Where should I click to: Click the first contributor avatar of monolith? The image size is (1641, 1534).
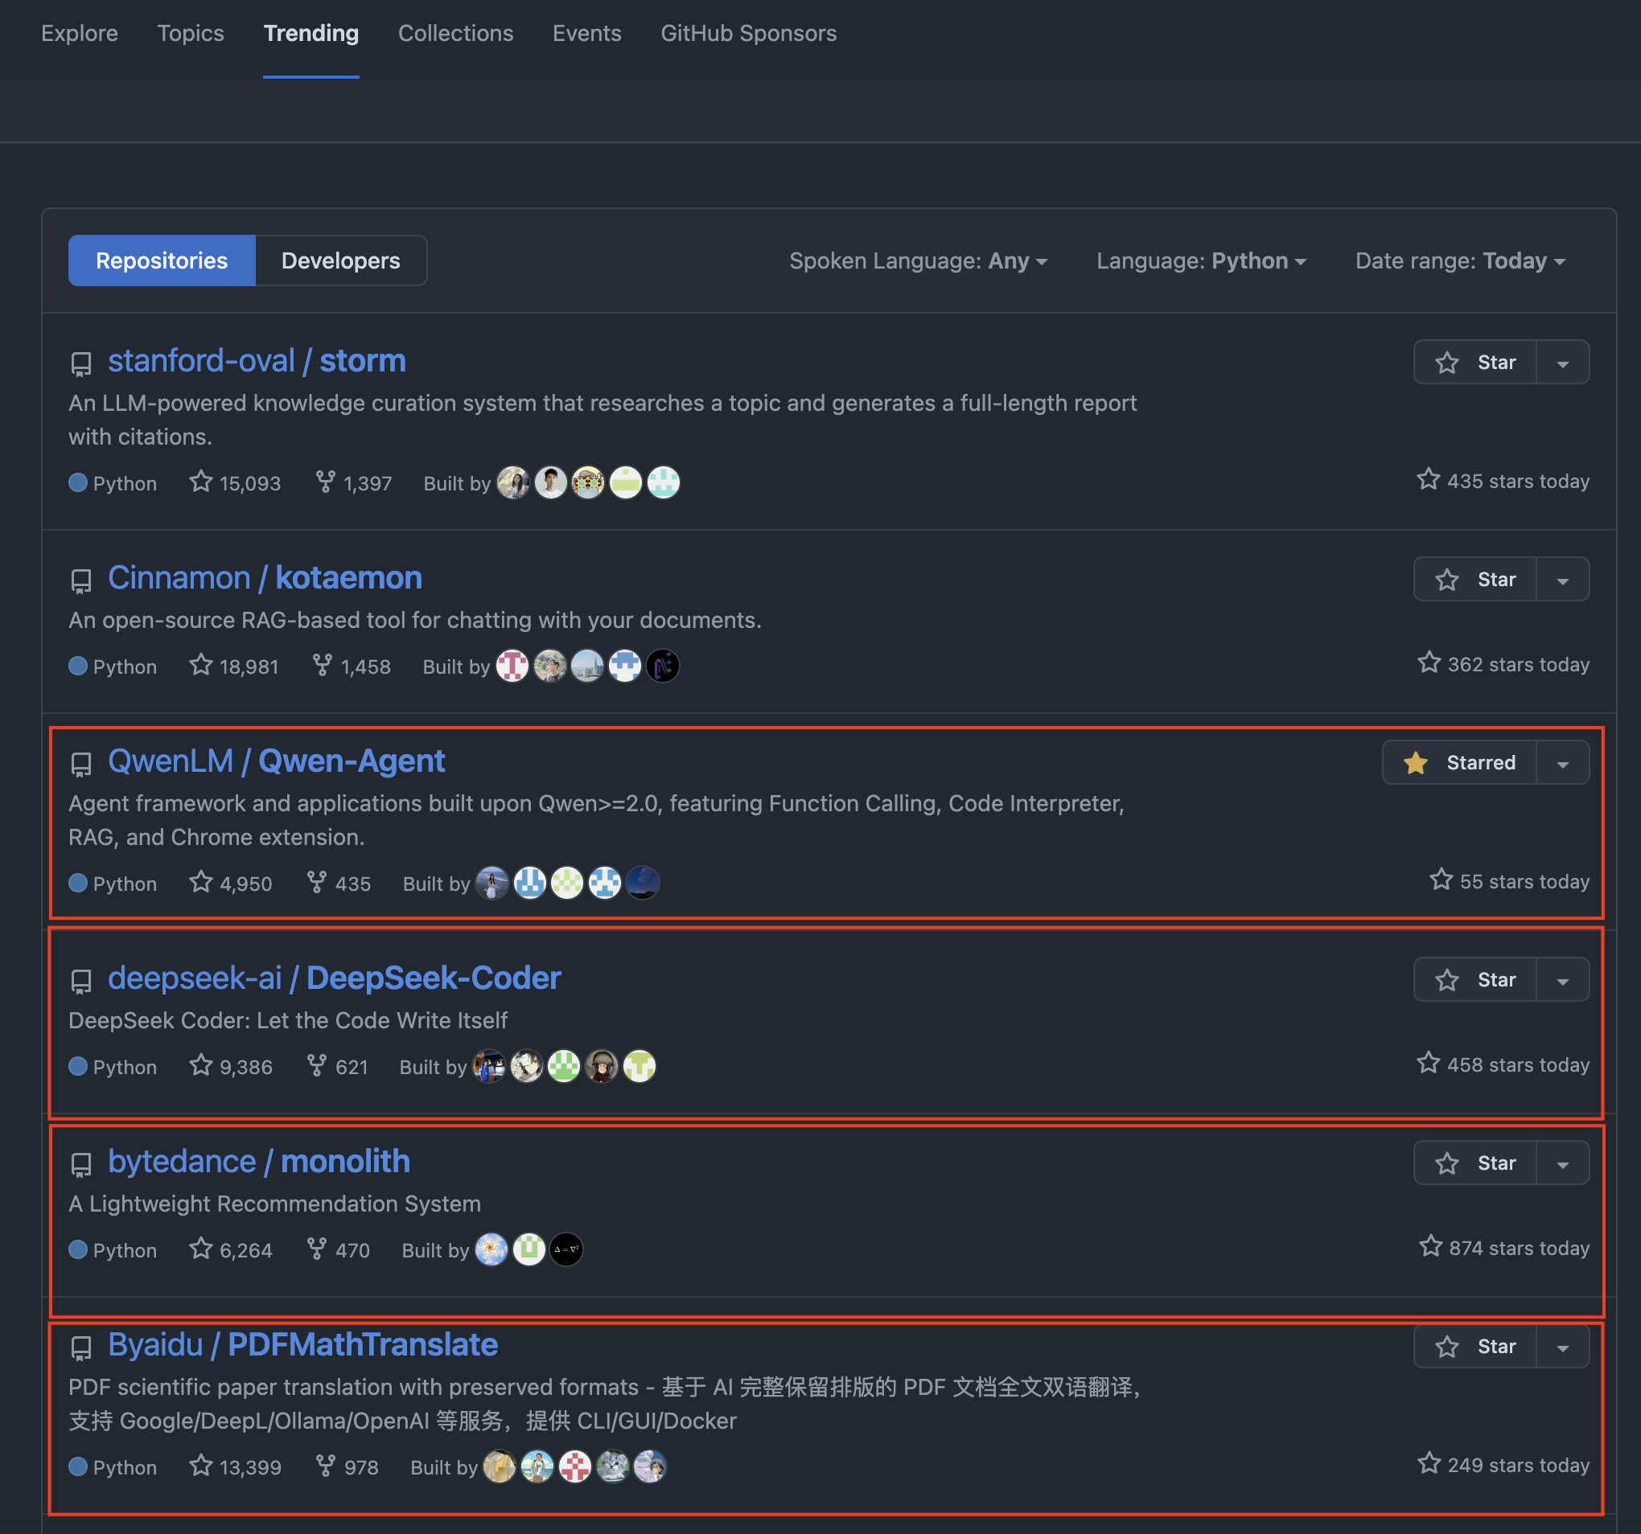[x=491, y=1249]
